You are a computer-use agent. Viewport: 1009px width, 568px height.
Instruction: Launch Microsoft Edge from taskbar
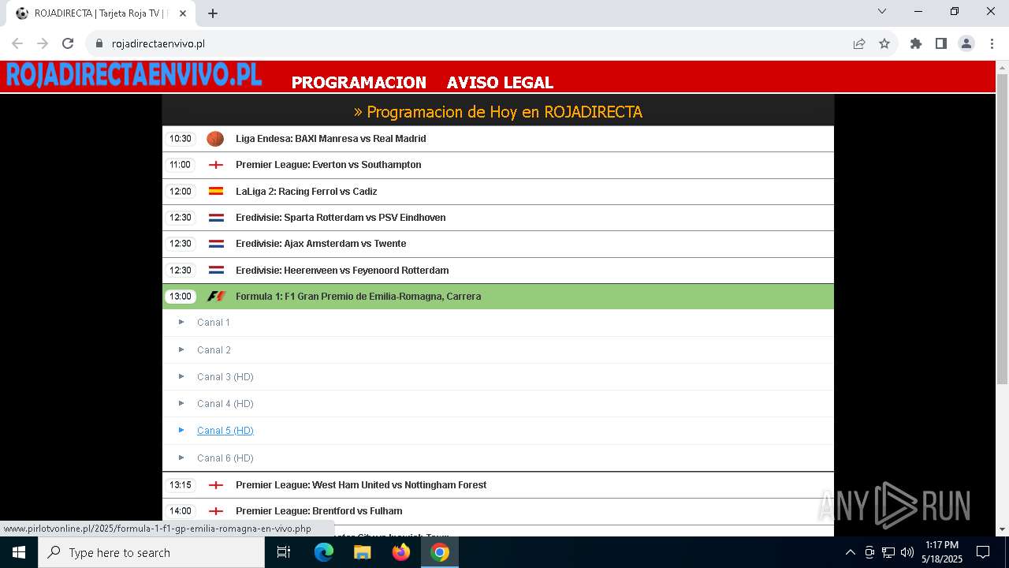324,552
